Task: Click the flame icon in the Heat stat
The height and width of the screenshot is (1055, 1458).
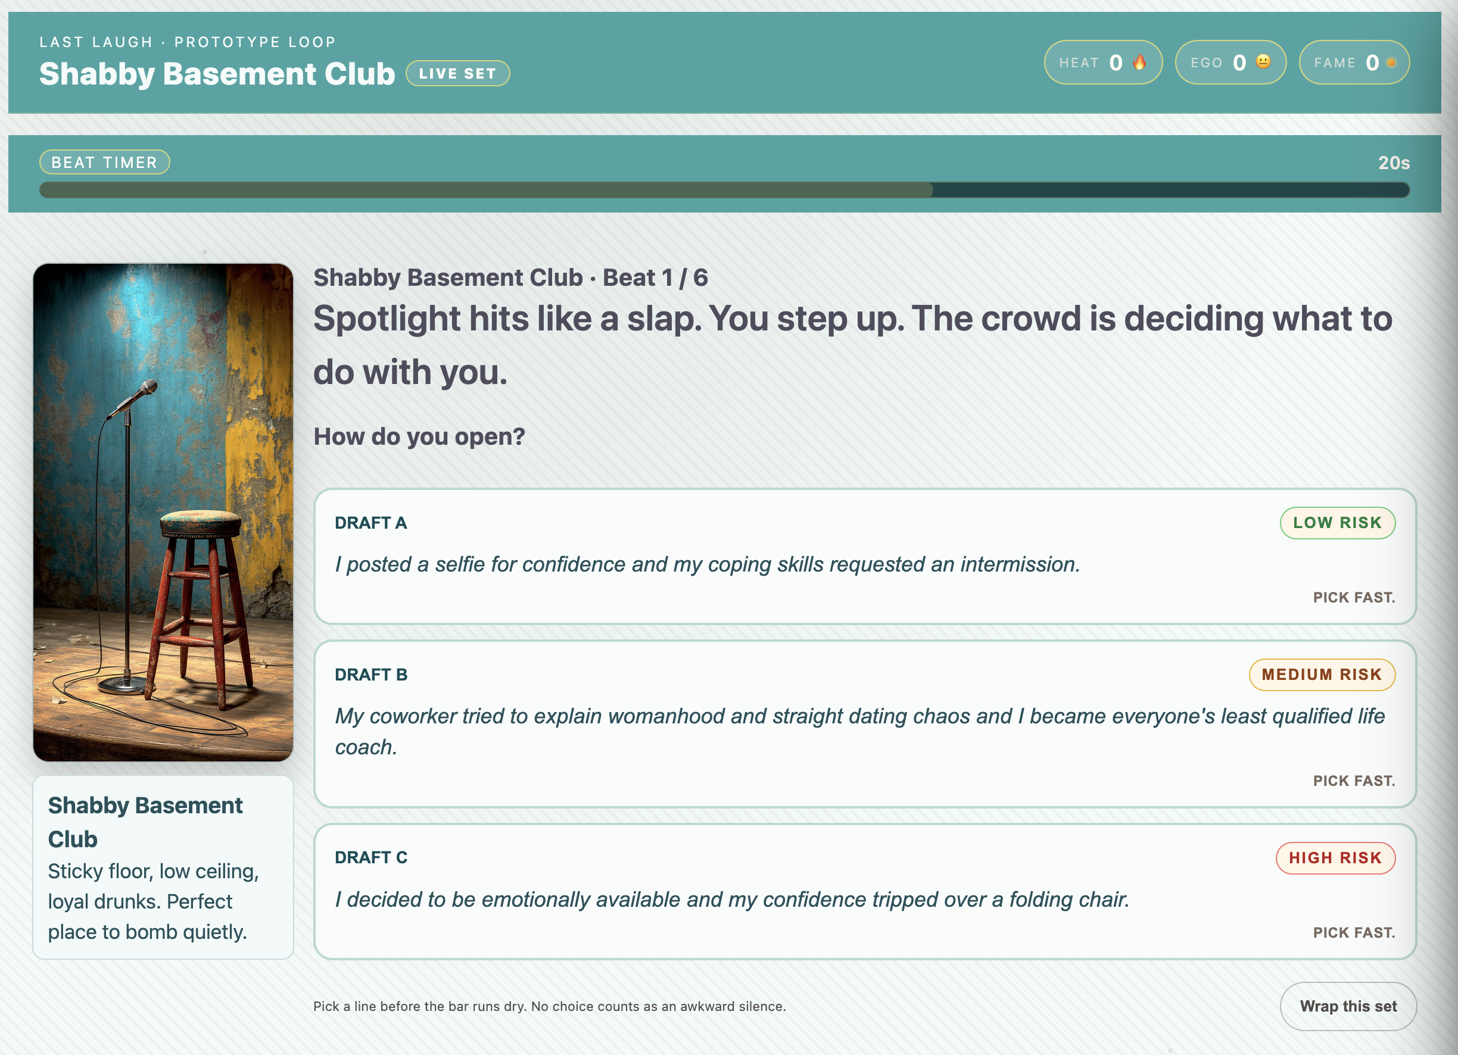Action: point(1139,62)
